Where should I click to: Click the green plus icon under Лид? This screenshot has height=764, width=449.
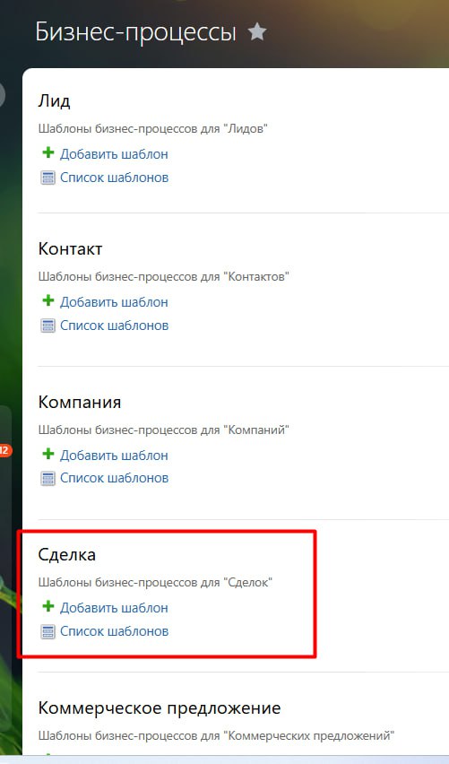pyautogui.click(x=47, y=152)
